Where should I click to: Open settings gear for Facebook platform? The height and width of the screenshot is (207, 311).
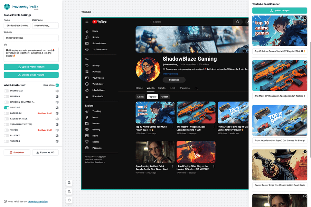click(57, 113)
